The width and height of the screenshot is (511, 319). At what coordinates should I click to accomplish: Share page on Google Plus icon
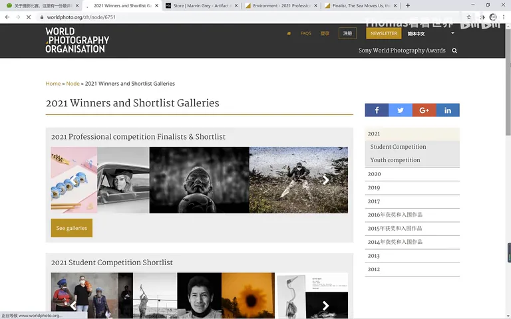pos(424,110)
